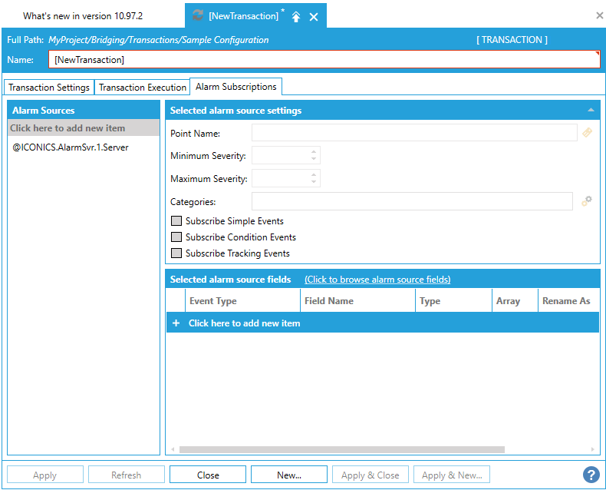Click the refresh icon on NewTransaction tab
The height and width of the screenshot is (490, 606).
click(x=198, y=16)
